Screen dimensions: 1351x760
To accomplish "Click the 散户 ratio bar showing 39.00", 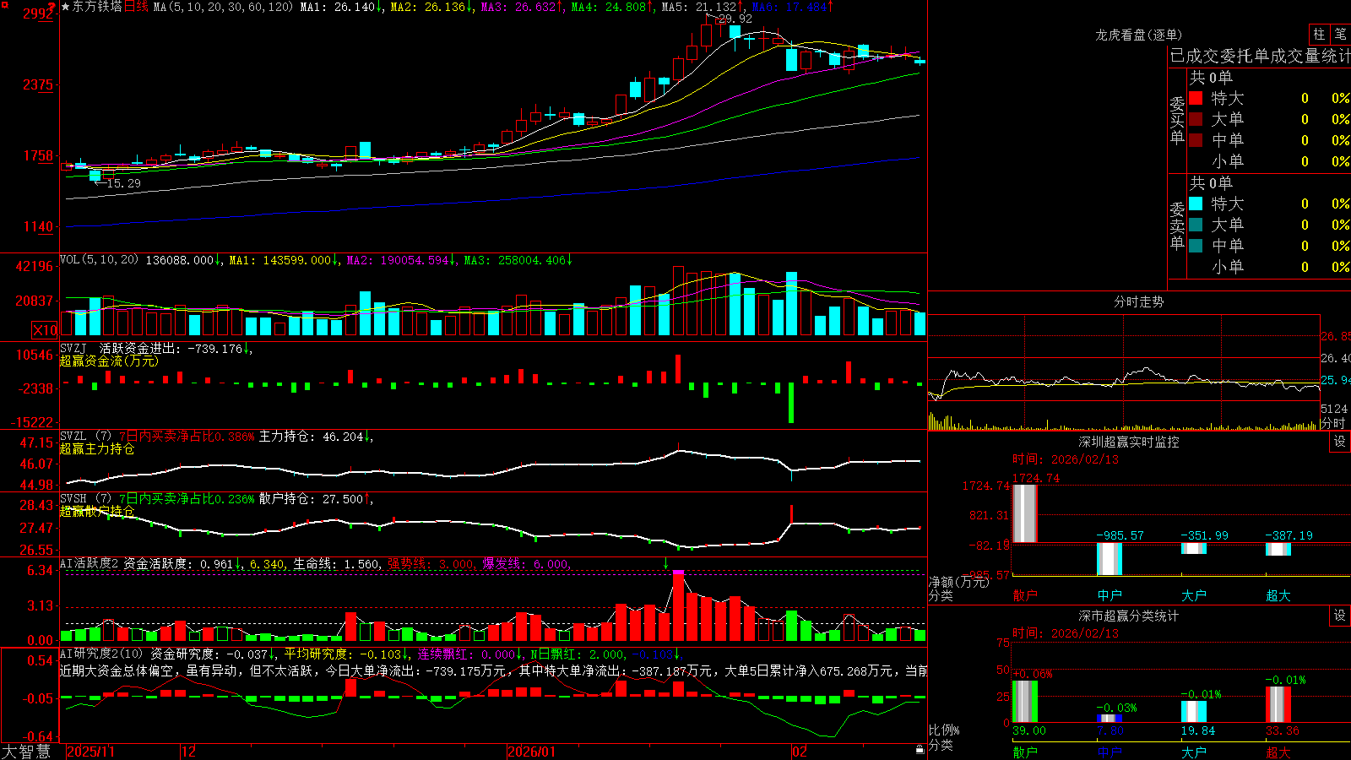I will (1025, 702).
